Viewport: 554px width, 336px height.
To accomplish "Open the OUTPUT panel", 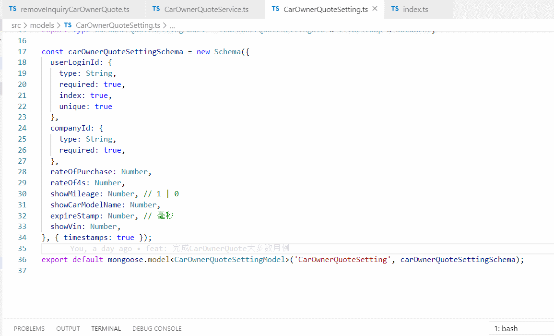I will click(x=68, y=328).
